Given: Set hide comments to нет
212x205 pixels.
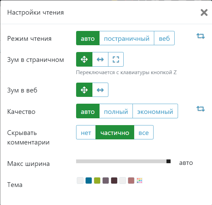Looking at the screenshot, I should [86, 133].
